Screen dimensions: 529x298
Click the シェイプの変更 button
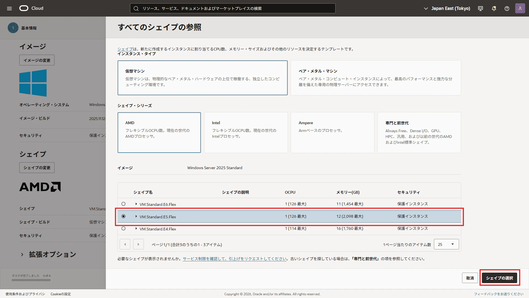[37, 167]
